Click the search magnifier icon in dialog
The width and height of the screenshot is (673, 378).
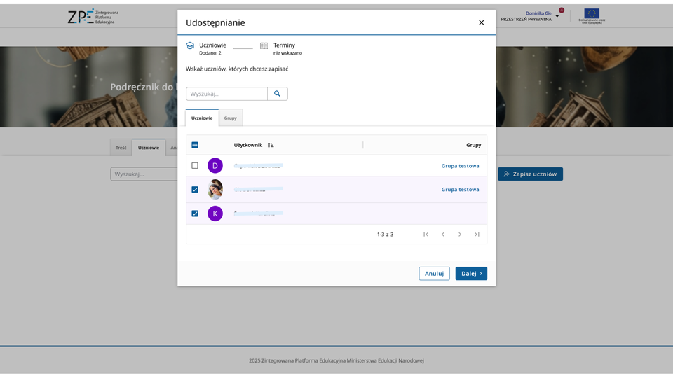pyautogui.click(x=278, y=94)
